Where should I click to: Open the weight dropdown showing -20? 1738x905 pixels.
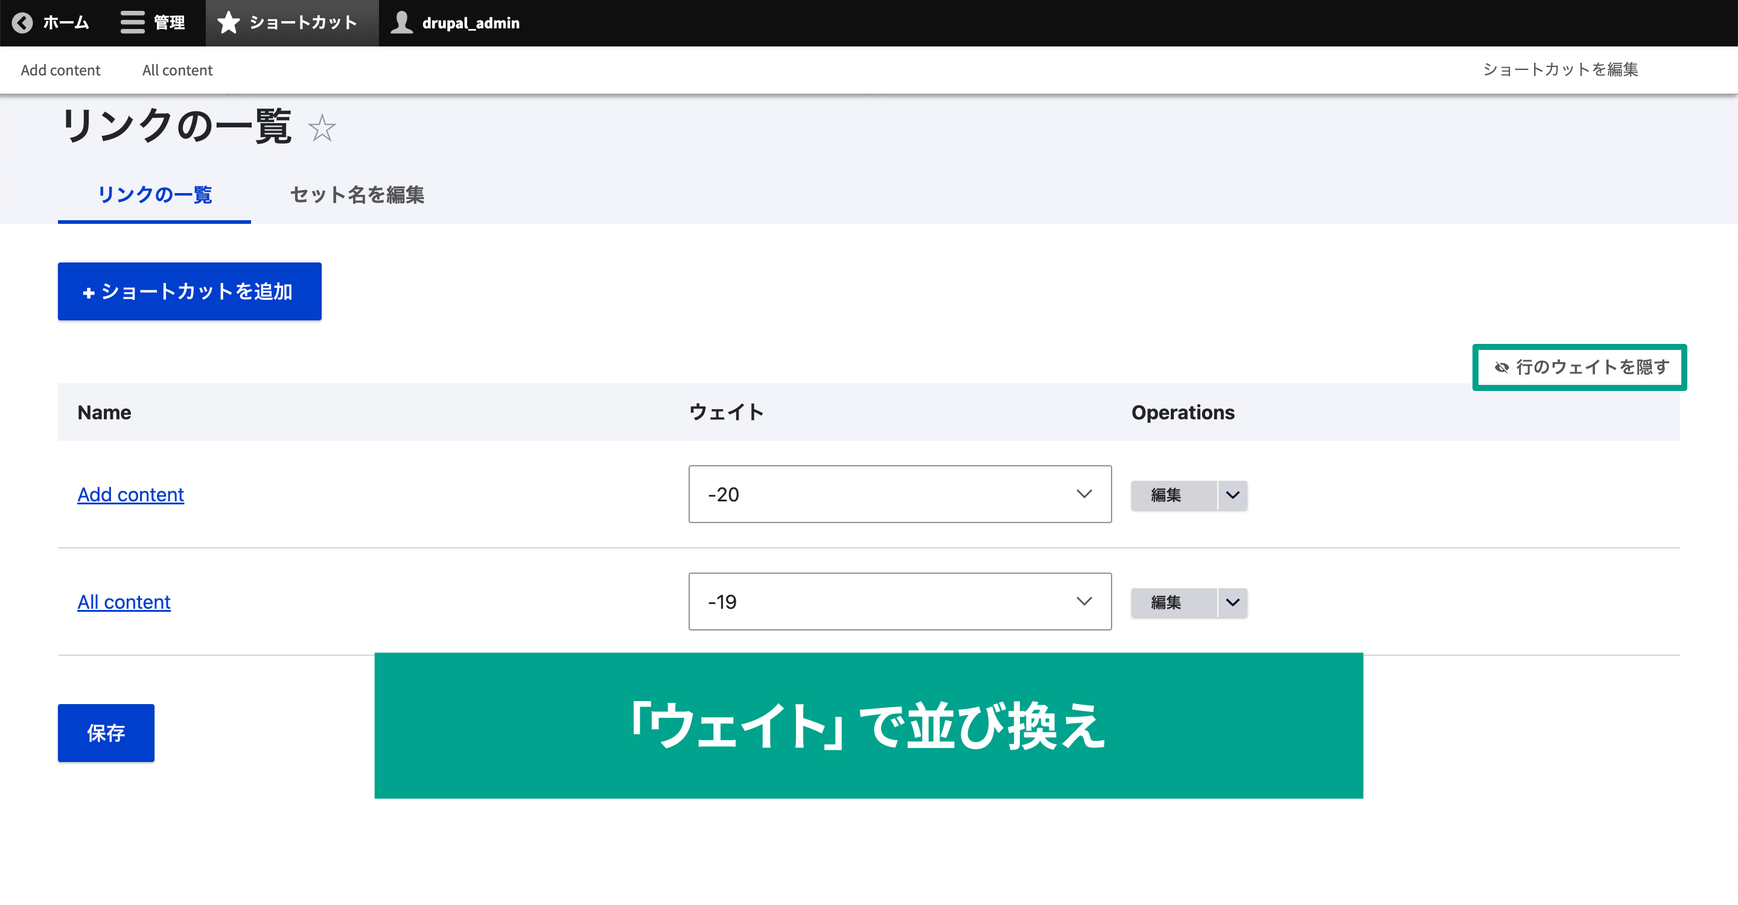click(900, 494)
